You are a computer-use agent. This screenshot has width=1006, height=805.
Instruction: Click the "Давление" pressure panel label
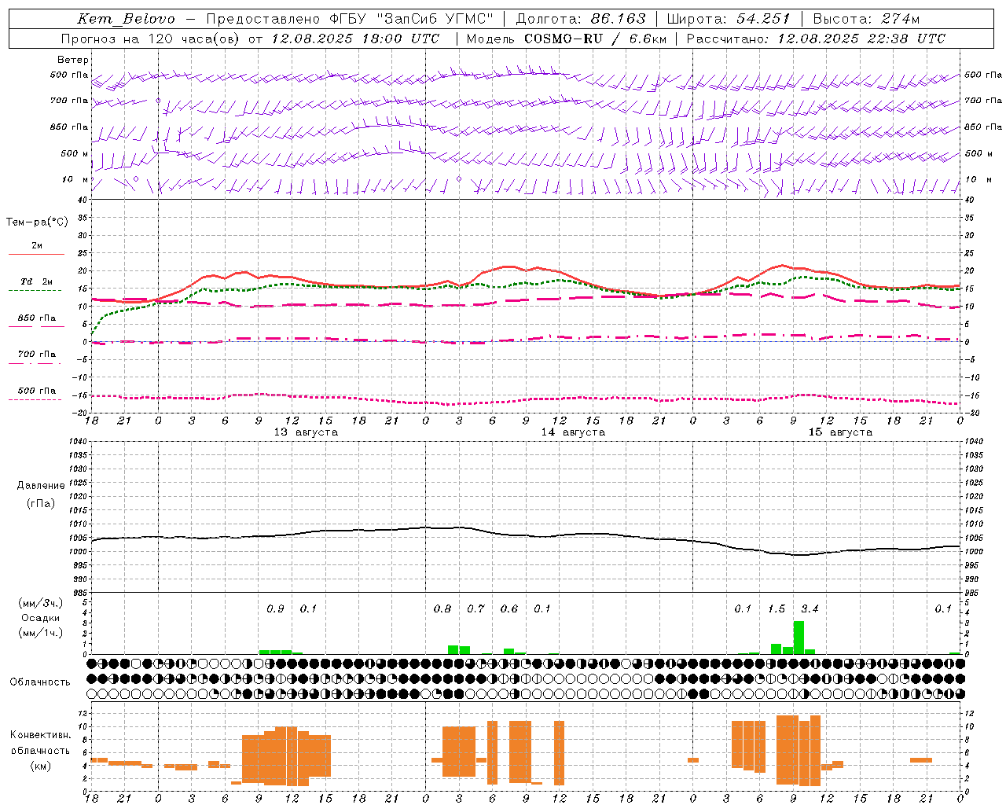pos(41,486)
